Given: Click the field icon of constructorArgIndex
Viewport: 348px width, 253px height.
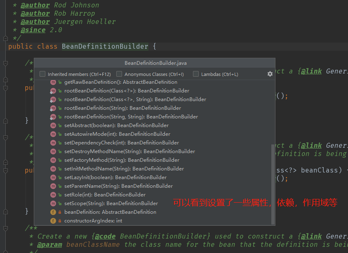Looking at the screenshot, I should point(53,221).
